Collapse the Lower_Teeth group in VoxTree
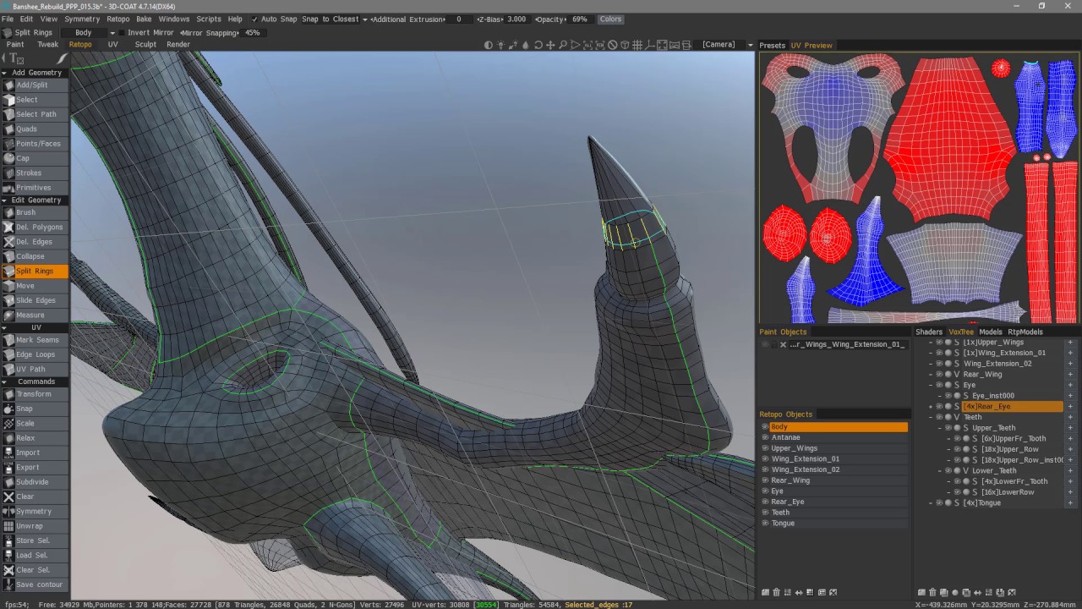Viewport: 1082px width, 609px height. pyautogui.click(x=940, y=470)
